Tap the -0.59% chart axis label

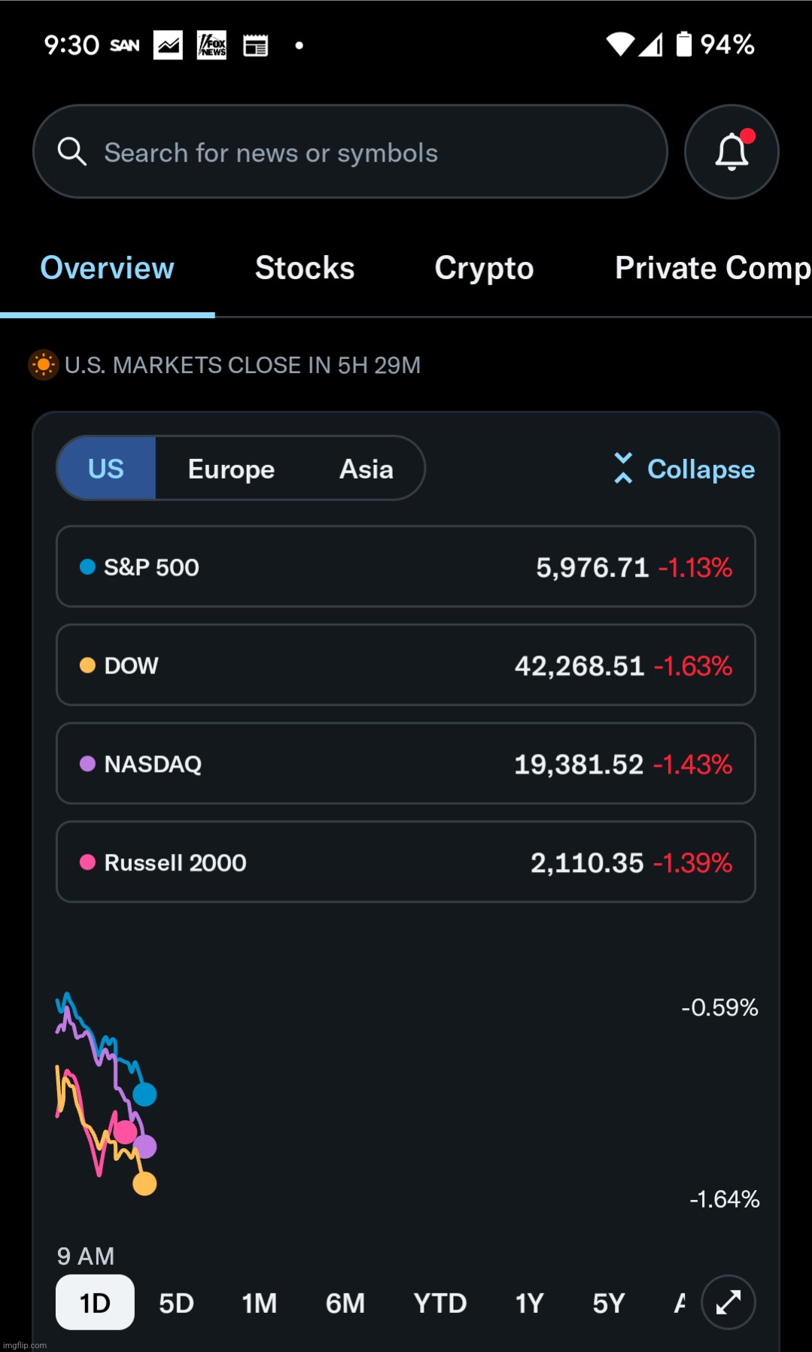[719, 1007]
